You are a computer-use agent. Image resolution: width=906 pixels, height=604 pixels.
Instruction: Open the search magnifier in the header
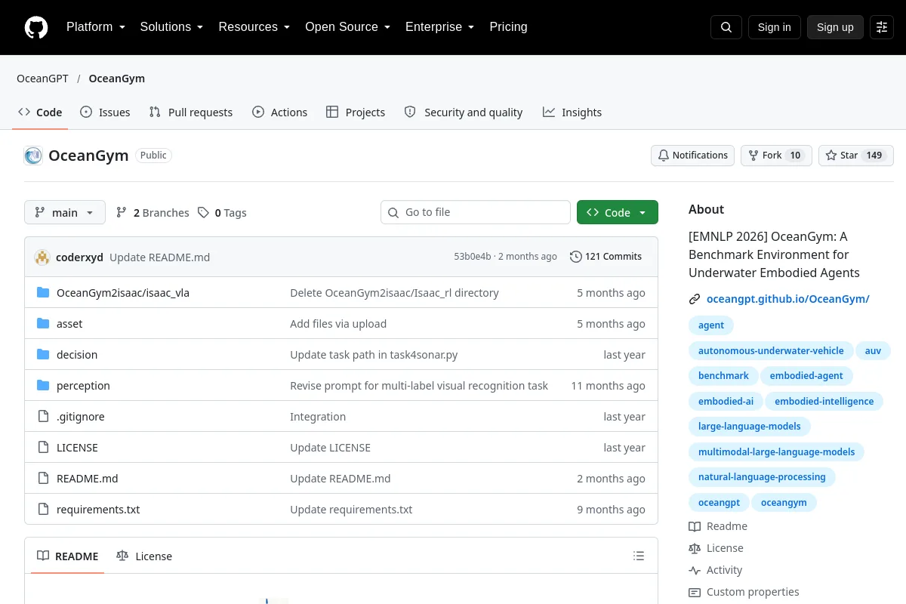point(726,27)
